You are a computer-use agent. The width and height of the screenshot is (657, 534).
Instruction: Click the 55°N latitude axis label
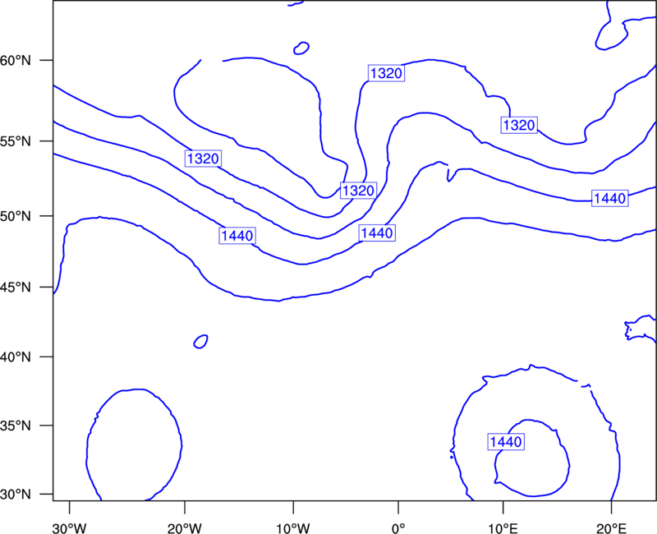[x=15, y=141]
